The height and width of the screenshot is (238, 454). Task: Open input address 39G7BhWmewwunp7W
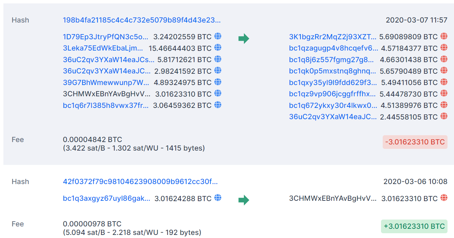pos(106,82)
